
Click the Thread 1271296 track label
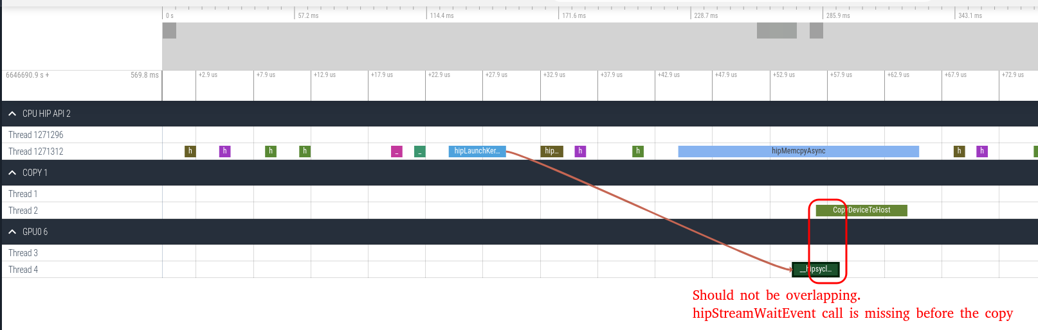tap(36, 135)
